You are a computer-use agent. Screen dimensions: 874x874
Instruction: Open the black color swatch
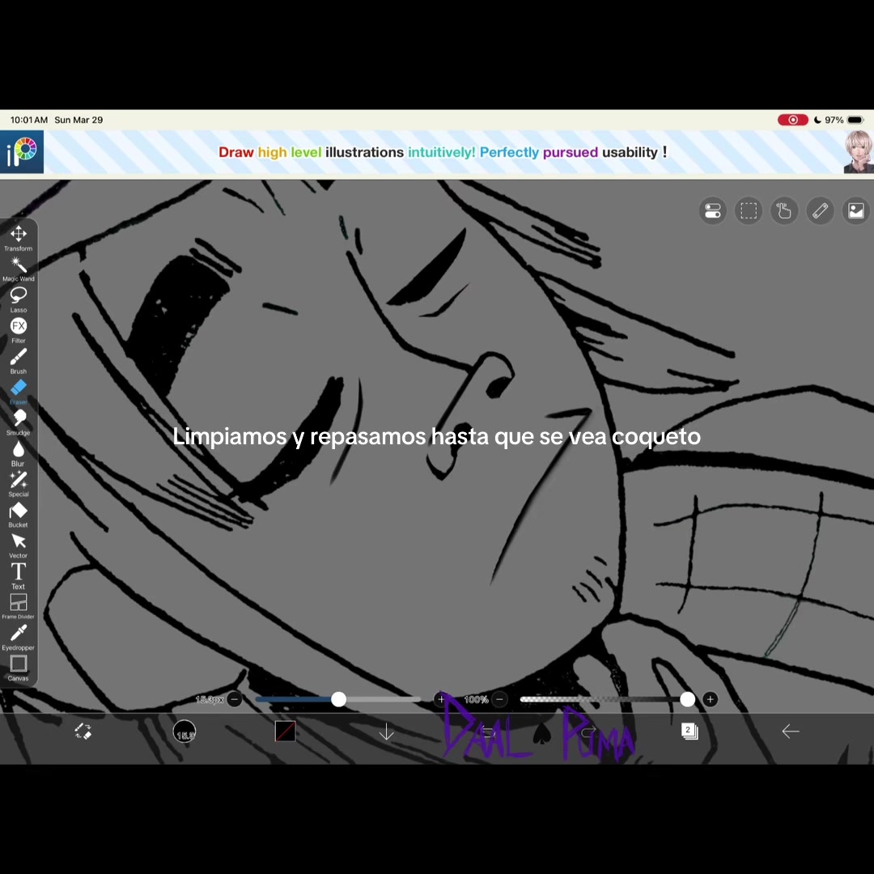pos(286,732)
